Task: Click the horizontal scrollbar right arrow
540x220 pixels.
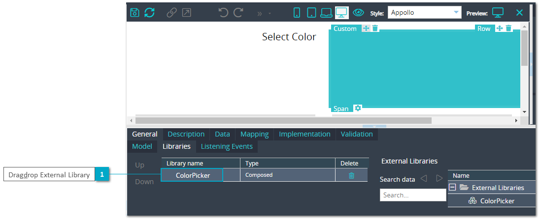Action: point(516,120)
